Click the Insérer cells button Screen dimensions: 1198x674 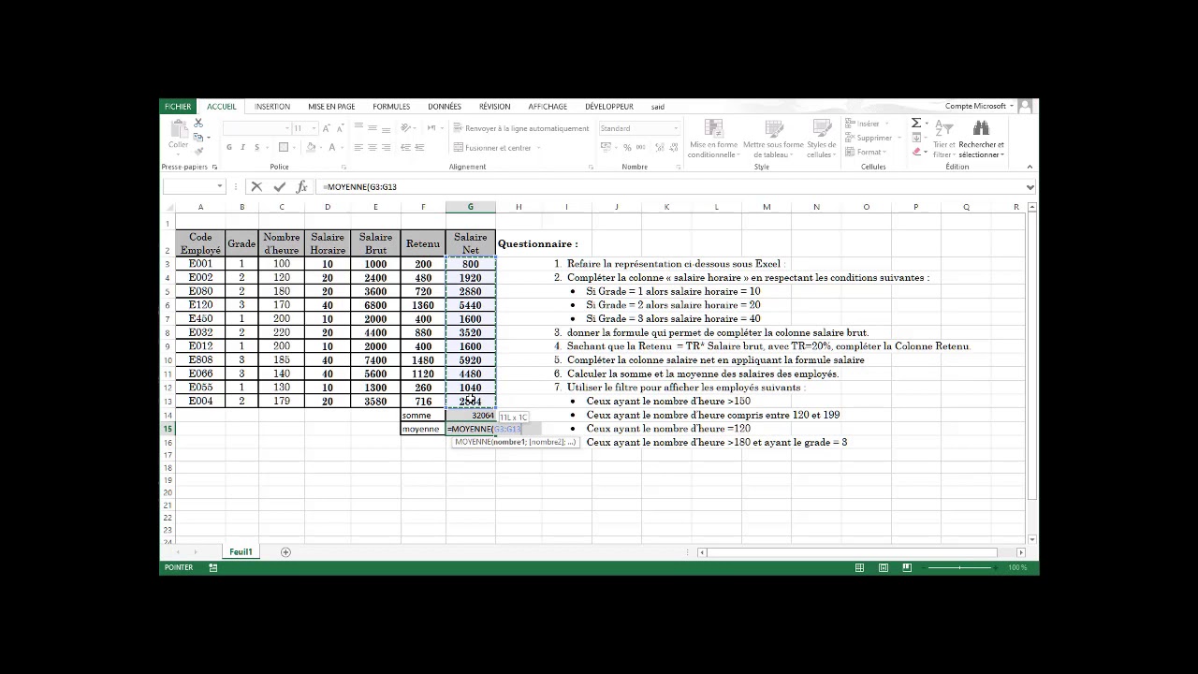868,124
